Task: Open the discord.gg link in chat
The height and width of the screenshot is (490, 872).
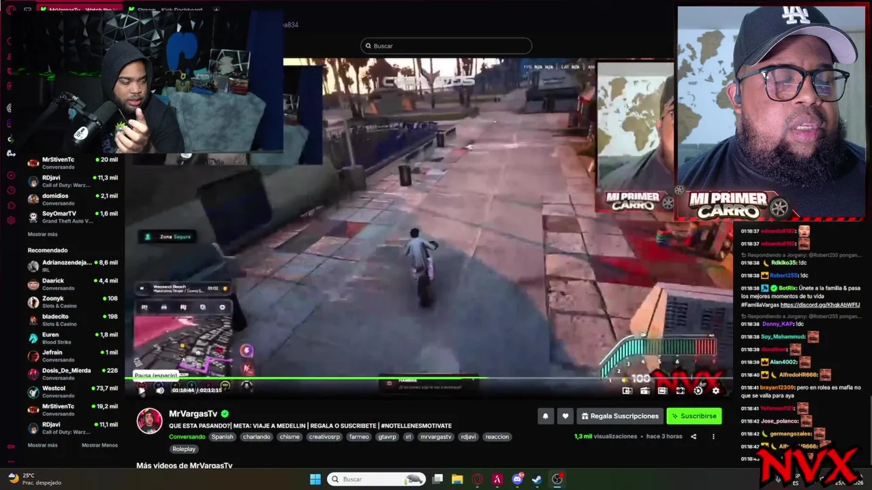Action: point(820,305)
